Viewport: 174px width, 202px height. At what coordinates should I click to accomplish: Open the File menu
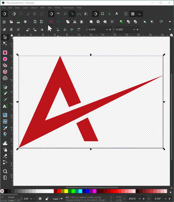coord(3,8)
